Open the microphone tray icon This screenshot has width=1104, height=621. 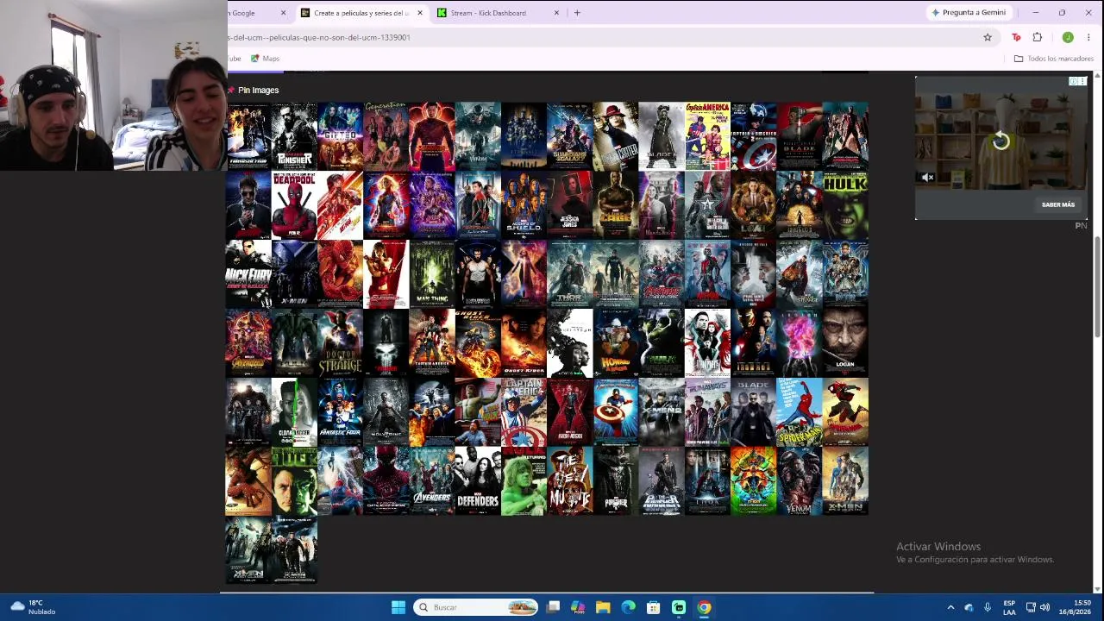[x=988, y=607]
